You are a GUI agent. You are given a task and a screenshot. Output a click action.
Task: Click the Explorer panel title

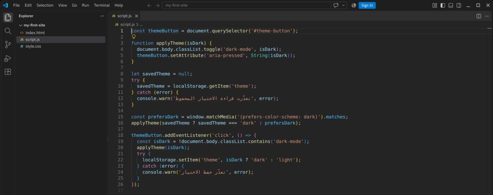[26, 16]
